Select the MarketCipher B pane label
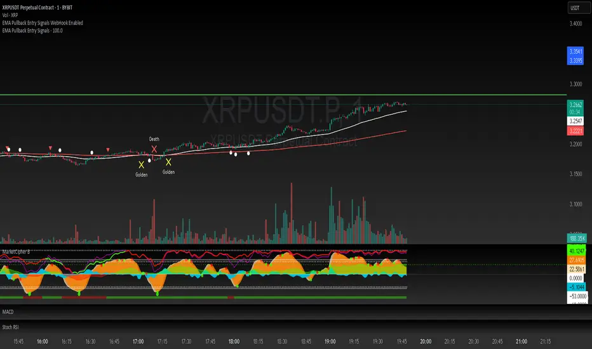Viewport: 592px width, 349px height. [16, 252]
